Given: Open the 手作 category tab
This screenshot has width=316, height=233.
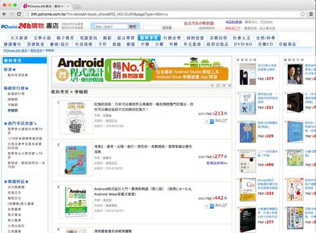Looking at the screenshot, I should click(103, 44).
